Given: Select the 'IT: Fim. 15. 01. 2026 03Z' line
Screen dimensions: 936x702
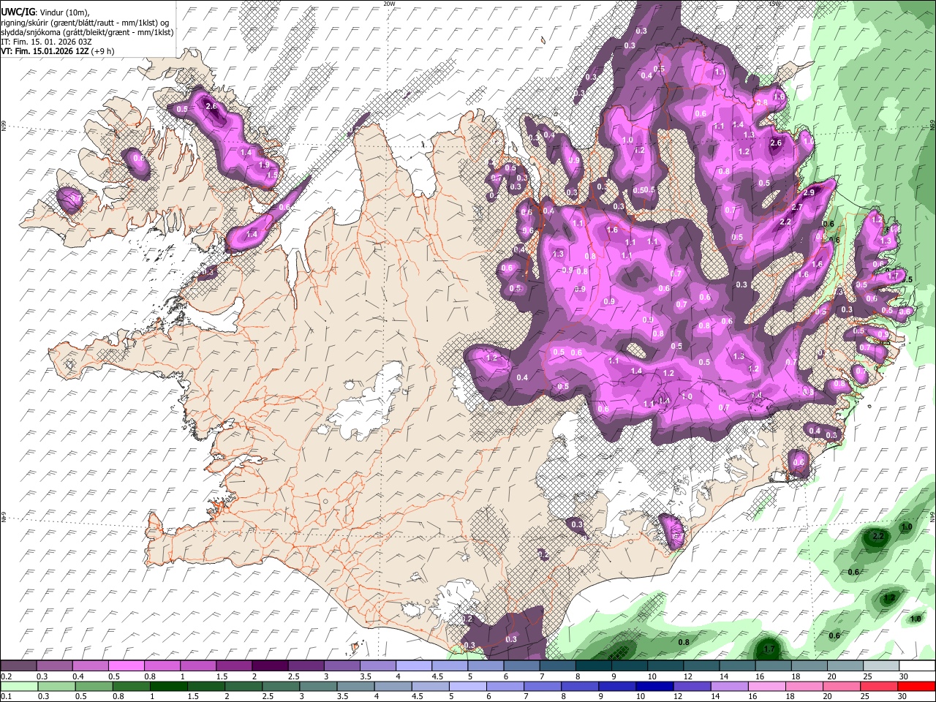Looking at the screenshot, I should [x=47, y=42].
